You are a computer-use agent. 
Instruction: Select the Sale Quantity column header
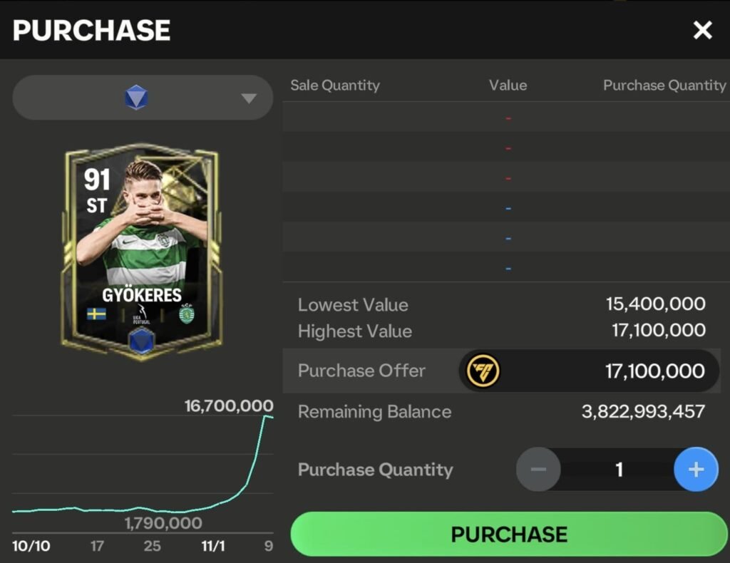[334, 85]
